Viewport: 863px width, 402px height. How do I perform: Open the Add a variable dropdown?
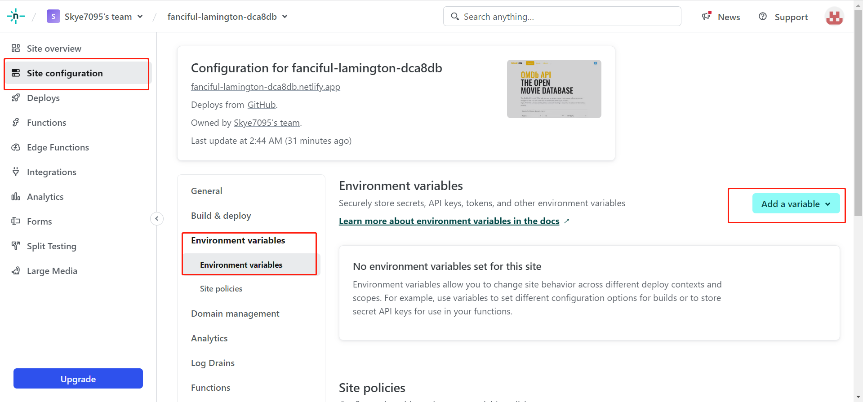[796, 203]
